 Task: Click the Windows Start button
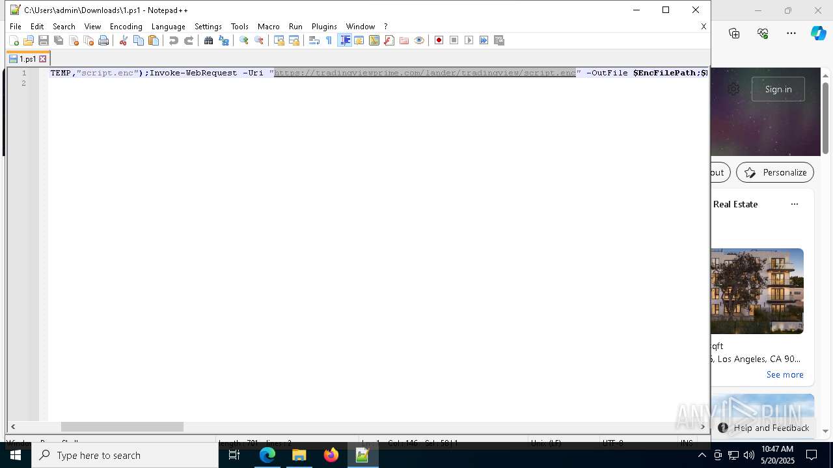tap(16, 455)
